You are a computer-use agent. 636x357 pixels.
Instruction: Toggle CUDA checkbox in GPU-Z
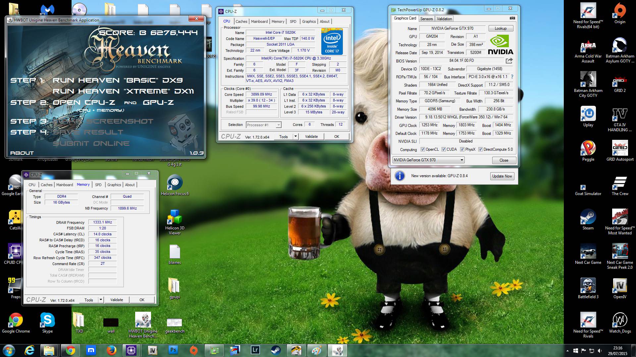444,149
